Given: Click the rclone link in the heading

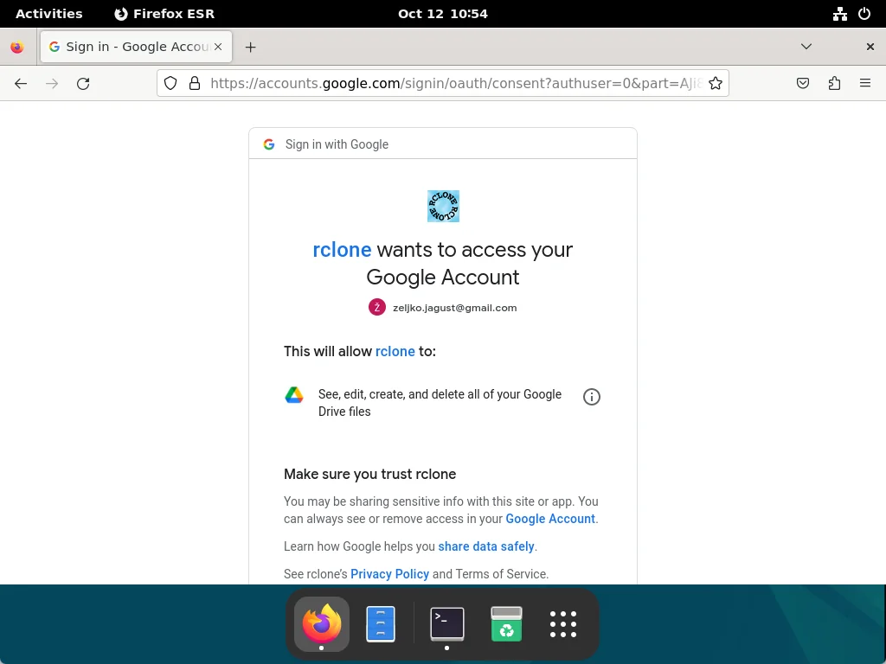Looking at the screenshot, I should tap(342, 250).
